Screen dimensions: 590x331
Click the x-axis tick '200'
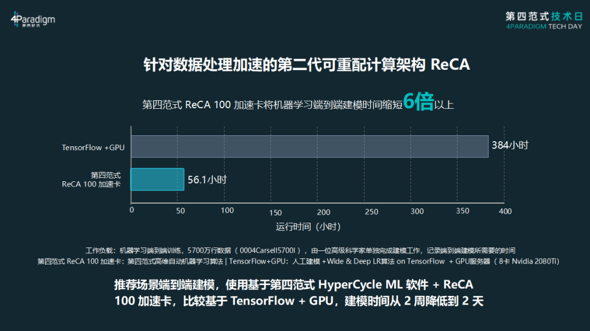[324, 212]
